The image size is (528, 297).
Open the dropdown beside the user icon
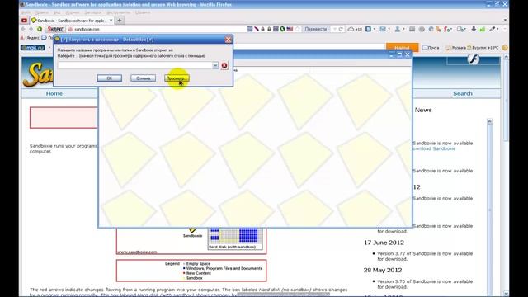(403, 30)
